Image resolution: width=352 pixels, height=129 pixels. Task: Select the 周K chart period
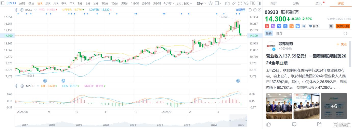(x=48, y=3)
